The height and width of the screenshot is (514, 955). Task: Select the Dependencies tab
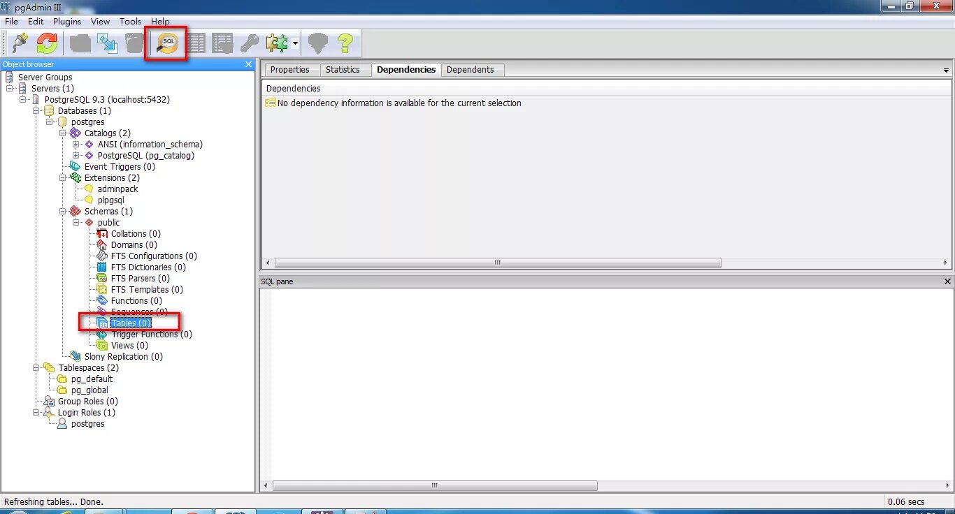coord(406,70)
